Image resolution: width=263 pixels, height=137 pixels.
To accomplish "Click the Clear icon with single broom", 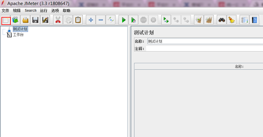I will coord(199,20).
